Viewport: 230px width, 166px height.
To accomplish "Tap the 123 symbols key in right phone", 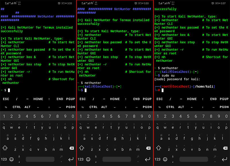I will 157,159.
